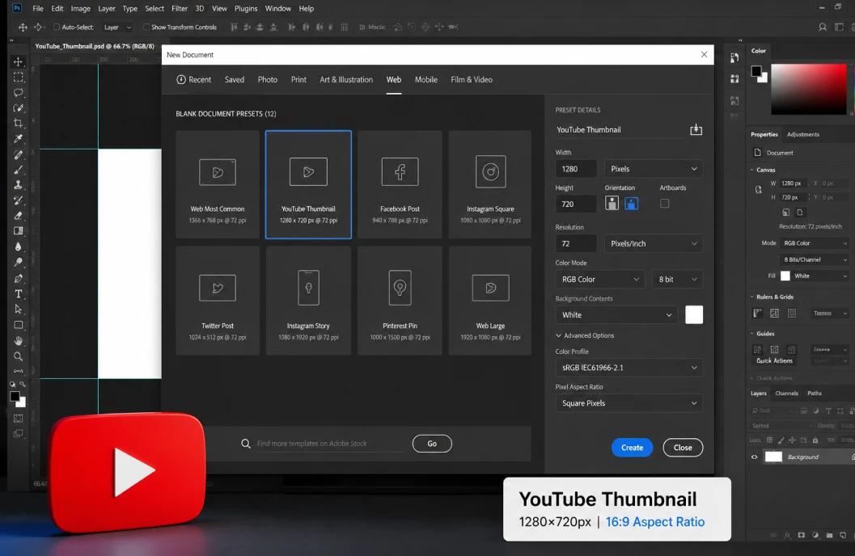
Task: Close New Document dialog with X
Action: click(x=704, y=54)
